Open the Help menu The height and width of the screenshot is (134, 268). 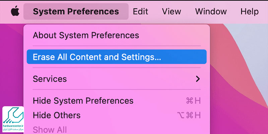coord(249,11)
